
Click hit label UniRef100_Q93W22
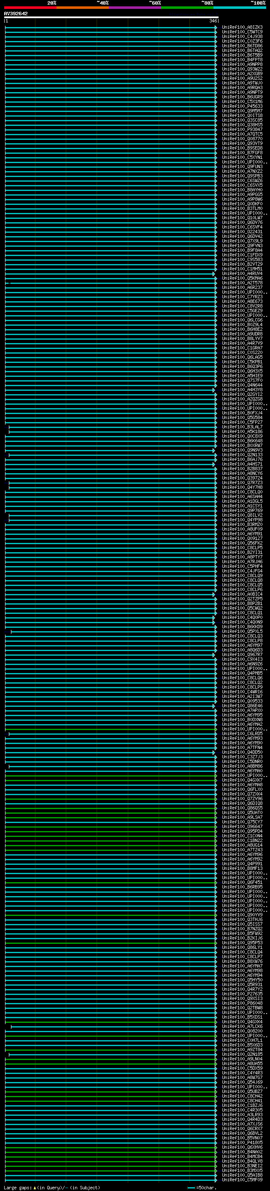(242, 69)
